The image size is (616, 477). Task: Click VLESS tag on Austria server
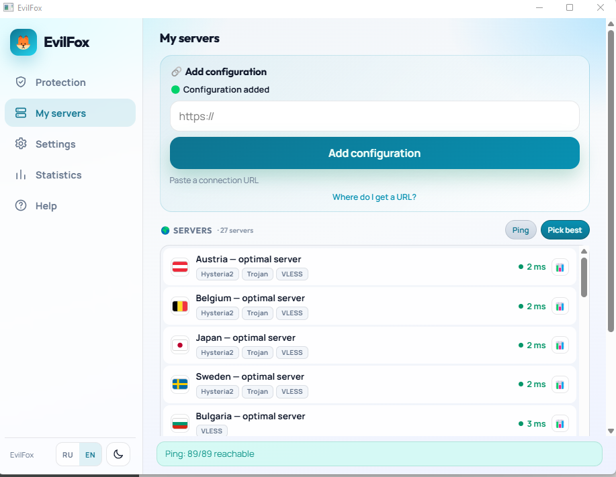[292, 274]
